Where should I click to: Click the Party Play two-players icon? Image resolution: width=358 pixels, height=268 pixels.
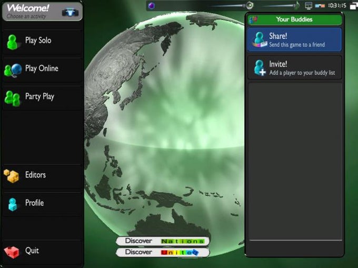[x=13, y=98]
